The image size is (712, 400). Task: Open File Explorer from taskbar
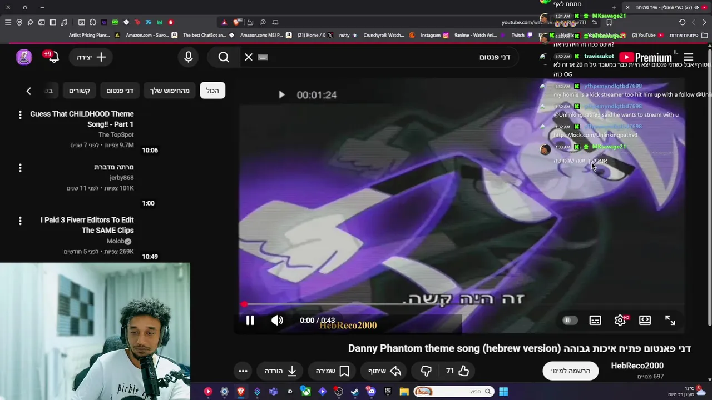pyautogui.click(x=404, y=391)
